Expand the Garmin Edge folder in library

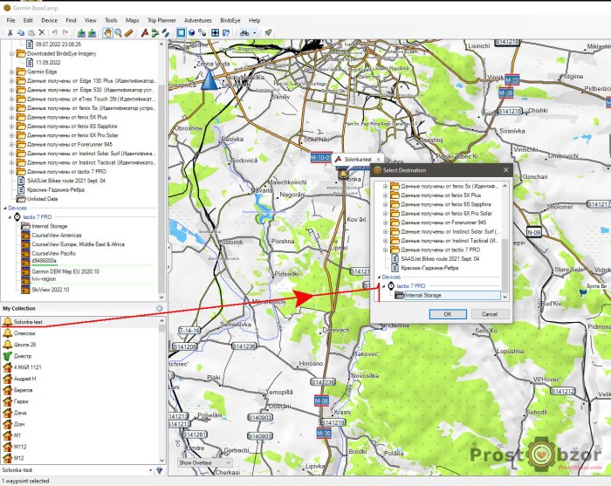pyautogui.click(x=11, y=72)
